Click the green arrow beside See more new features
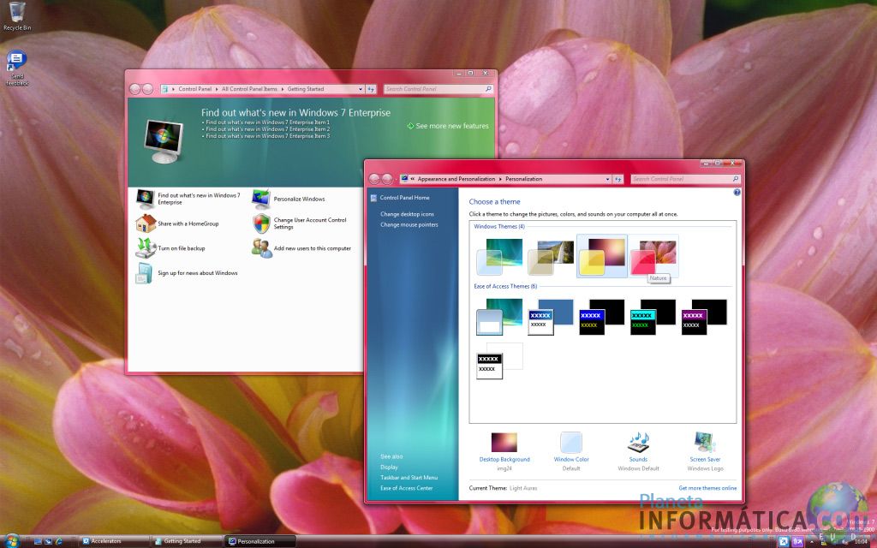 410,126
